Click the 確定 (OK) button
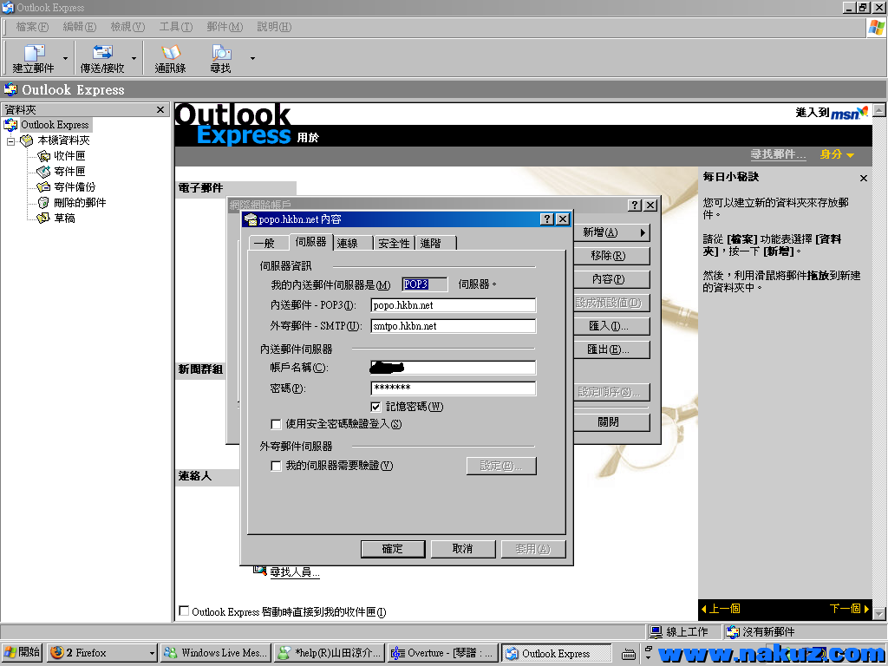This screenshot has width=888, height=666. click(392, 549)
